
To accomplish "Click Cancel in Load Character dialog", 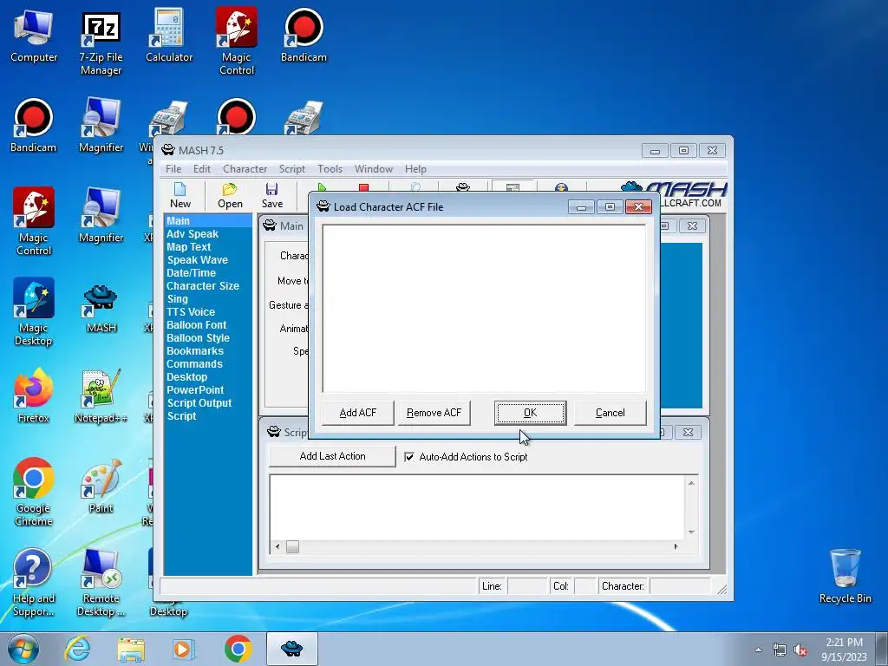I will click(610, 413).
